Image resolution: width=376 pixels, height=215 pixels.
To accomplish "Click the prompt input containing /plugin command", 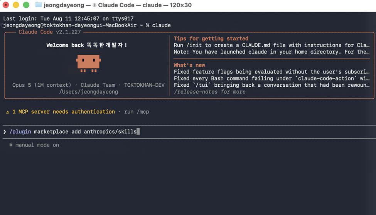I will [189, 132].
